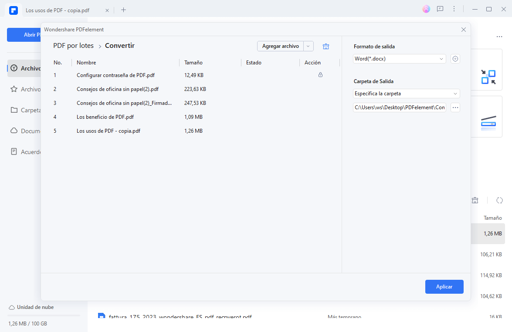Viewport: 512px width, 332px height.
Task: Clear the file list with the dialog trash icon
Action: pyautogui.click(x=326, y=46)
